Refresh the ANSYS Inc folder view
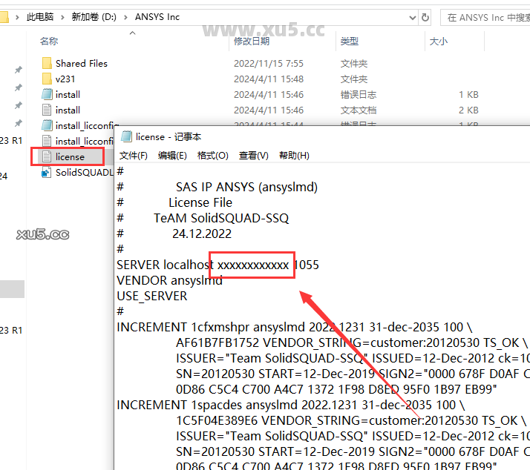Screen dimensions: 530x470 [x=425, y=16]
